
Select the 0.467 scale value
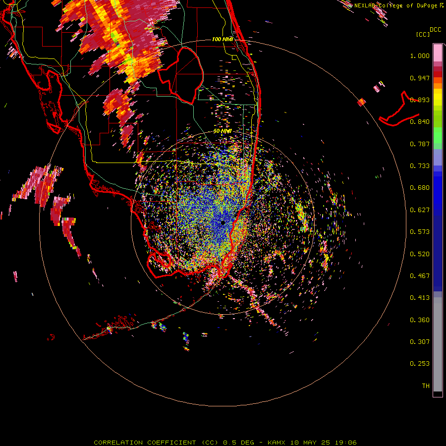click(420, 276)
